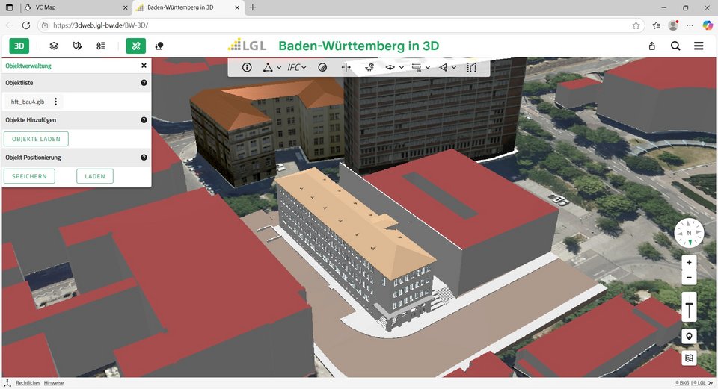Open the Hinweise link
The width and height of the screenshot is (718, 389).
[x=54, y=383]
